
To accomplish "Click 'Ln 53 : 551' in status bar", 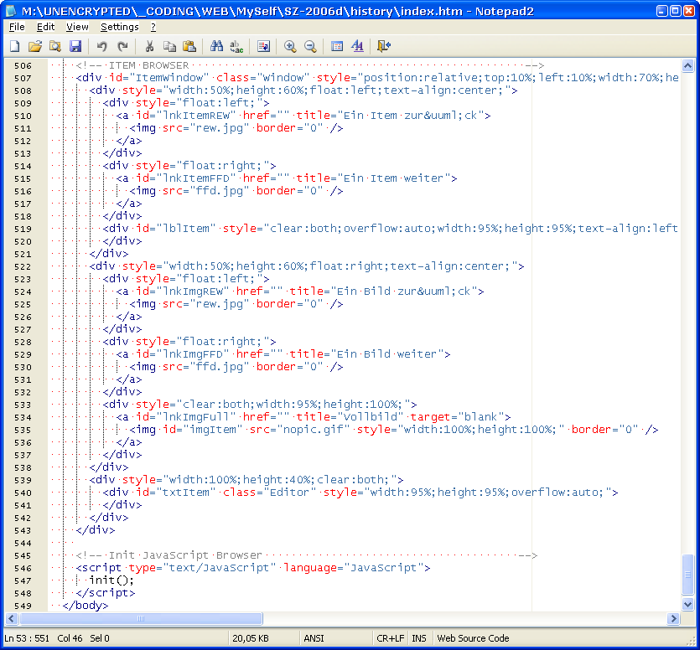I will point(27,638).
